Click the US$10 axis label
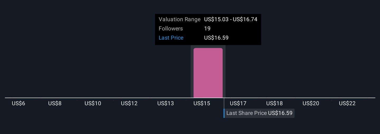This screenshot has height=134, width=380. (93, 104)
